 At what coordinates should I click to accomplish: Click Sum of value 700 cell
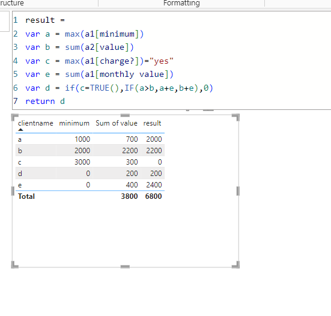132,139
